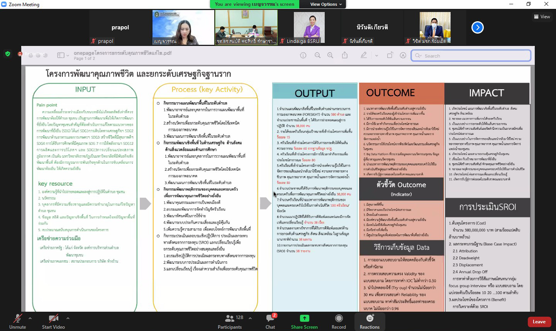Image resolution: width=556 pixels, height=331 pixels.
Task: Expand audio options arrow beside Unmute
Action: [x=30, y=318]
